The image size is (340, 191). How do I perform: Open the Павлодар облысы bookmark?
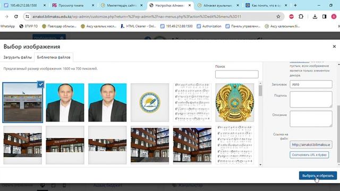(x=59, y=26)
